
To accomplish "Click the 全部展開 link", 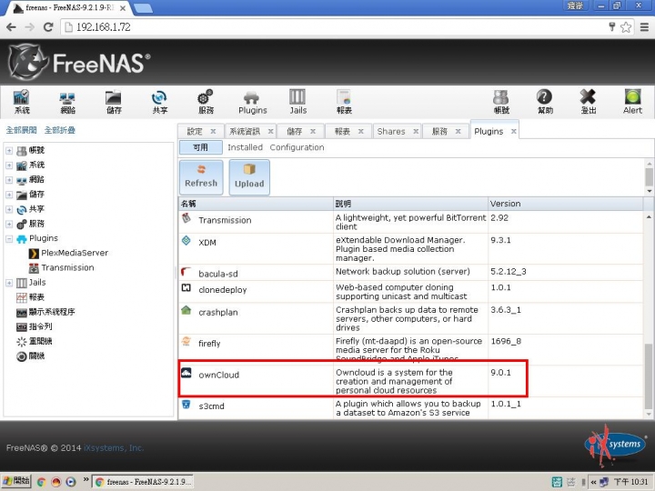I will click(x=21, y=130).
